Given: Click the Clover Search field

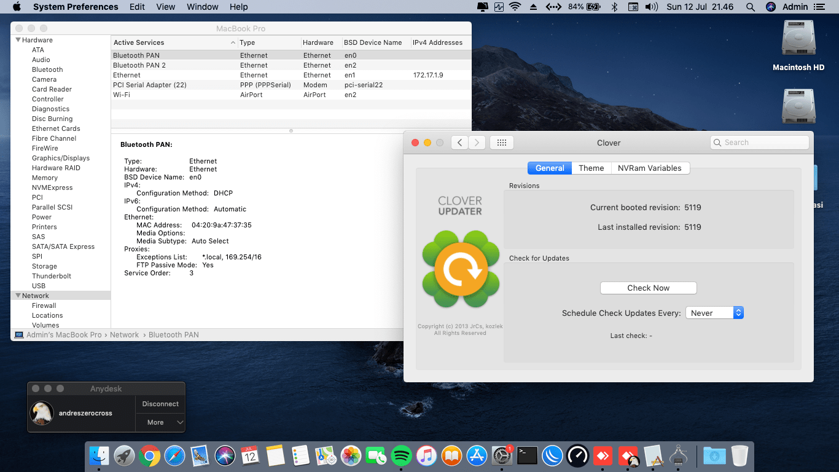Looking at the screenshot, I should (x=760, y=143).
